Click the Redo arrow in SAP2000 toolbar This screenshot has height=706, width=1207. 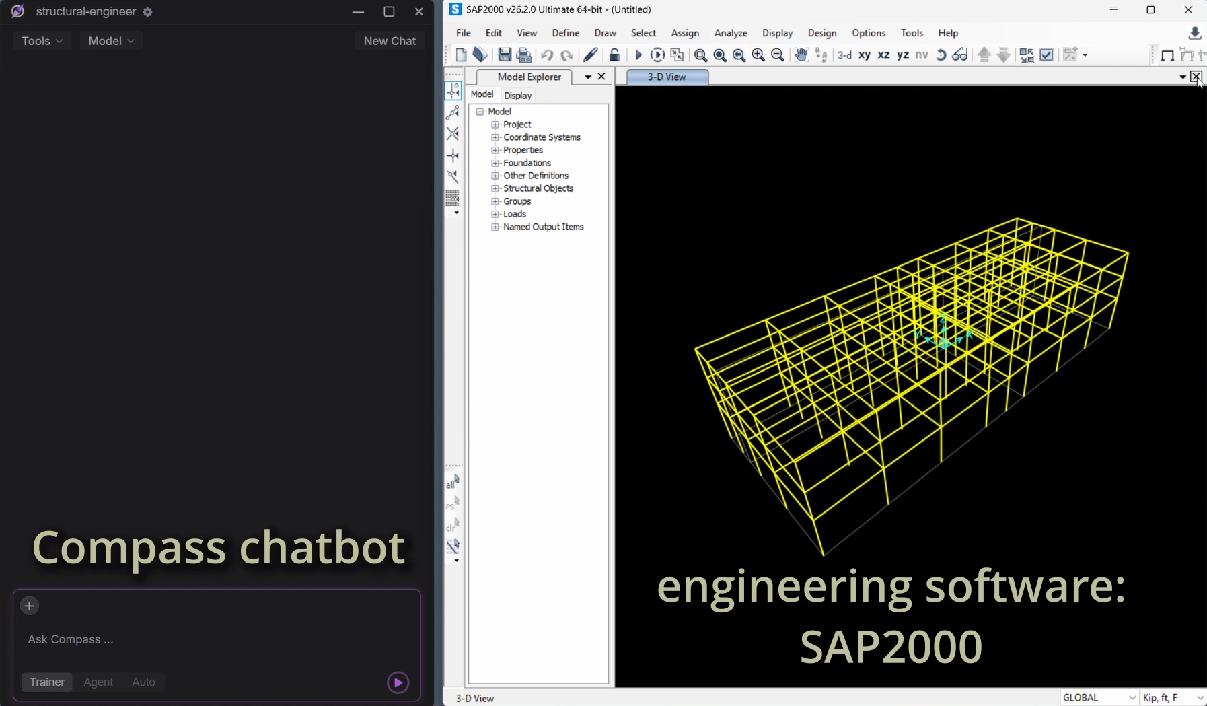[566, 55]
